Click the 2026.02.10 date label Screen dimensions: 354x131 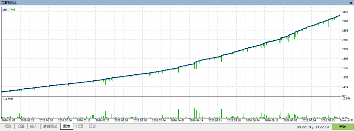pyautogui.click(x=84, y=120)
